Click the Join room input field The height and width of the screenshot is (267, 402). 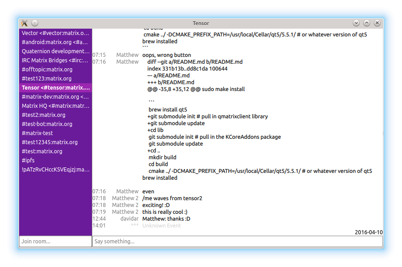(x=55, y=241)
